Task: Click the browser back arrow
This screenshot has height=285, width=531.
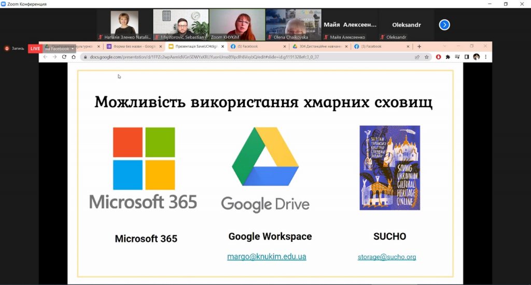Action: coord(46,57)
